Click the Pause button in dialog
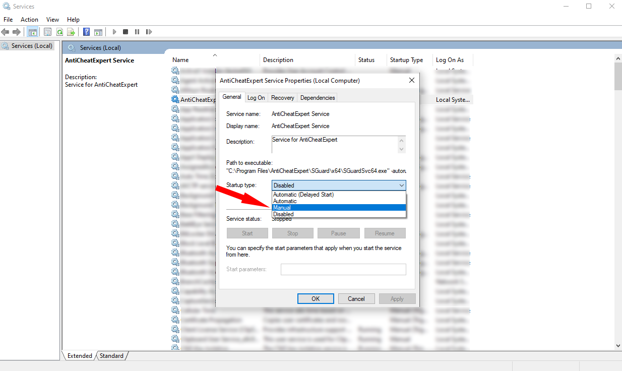 pos(339,233)
